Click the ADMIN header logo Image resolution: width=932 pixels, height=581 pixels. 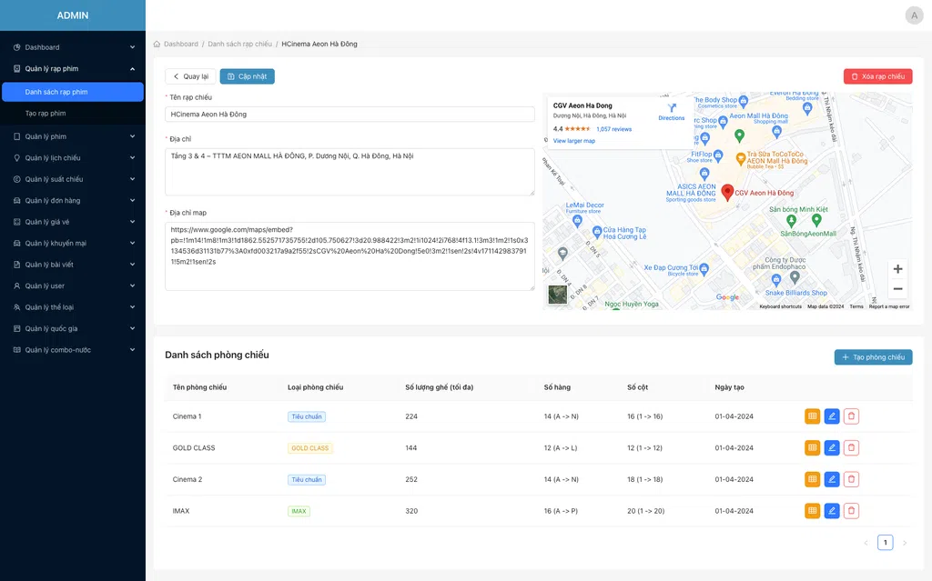(x=73, y=15)
